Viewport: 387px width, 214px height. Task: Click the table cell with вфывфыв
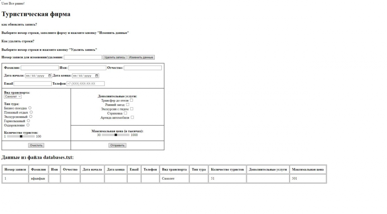[38, 178]
